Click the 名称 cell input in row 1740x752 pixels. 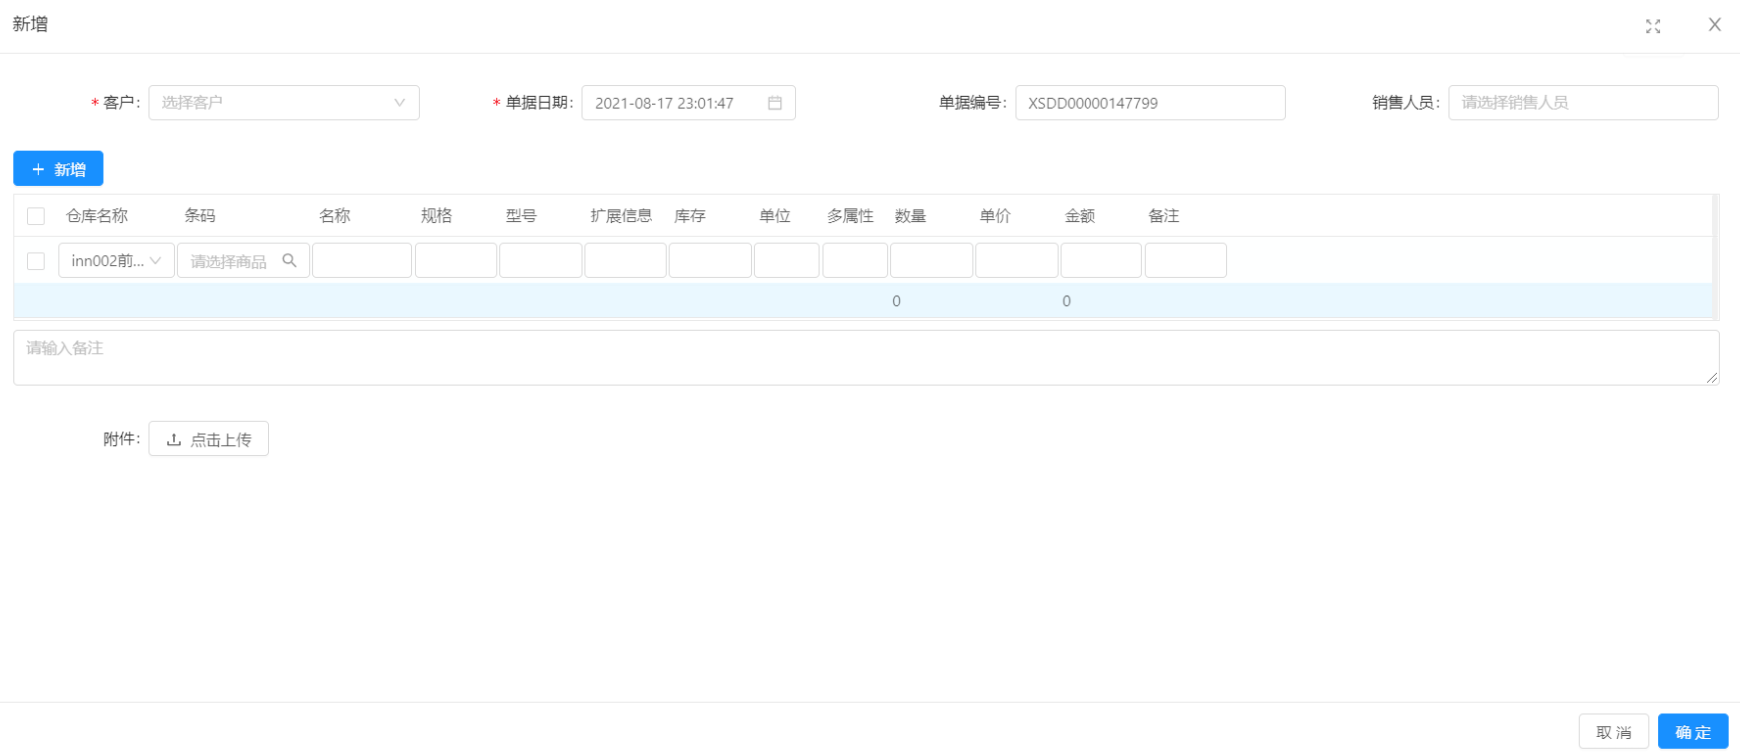tap(362, 260)
